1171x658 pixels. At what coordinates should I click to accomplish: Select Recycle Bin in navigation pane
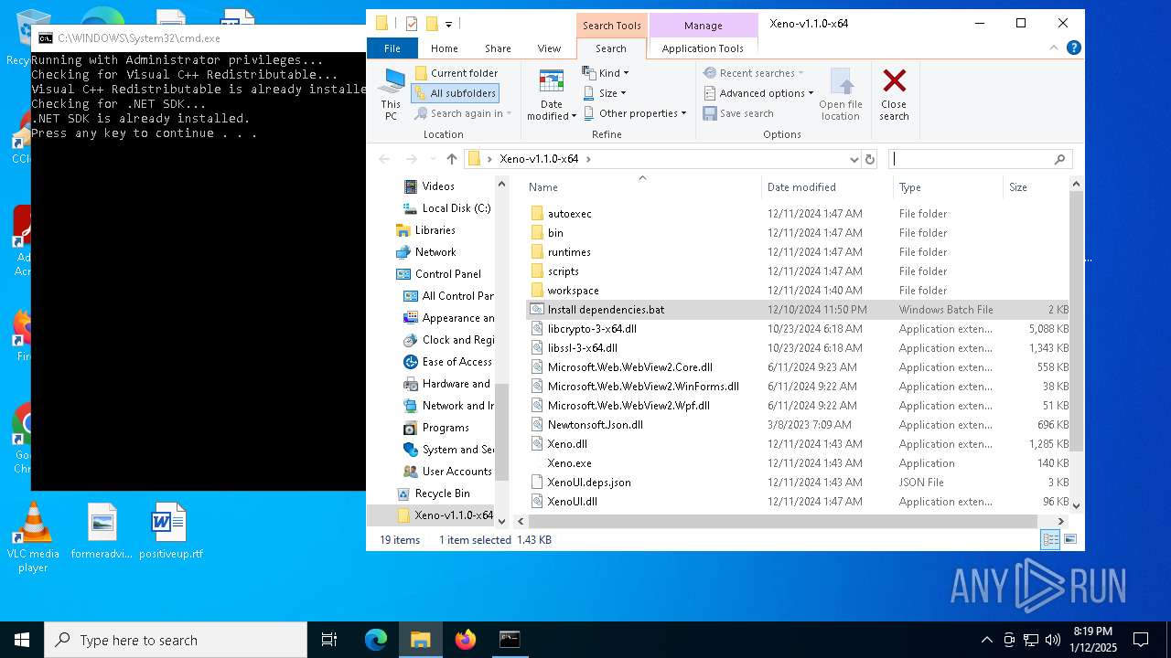coord(442,493)
